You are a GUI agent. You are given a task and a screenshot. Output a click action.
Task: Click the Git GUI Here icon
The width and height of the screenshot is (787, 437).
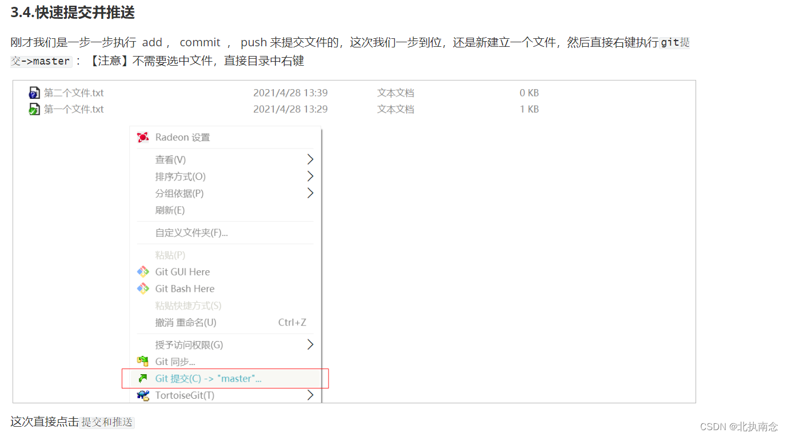pos(143,272)
